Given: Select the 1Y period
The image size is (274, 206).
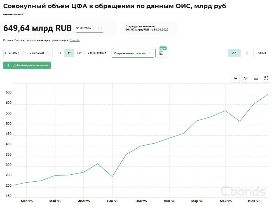Looking at the screenshot, I should [x=60, y=53].
